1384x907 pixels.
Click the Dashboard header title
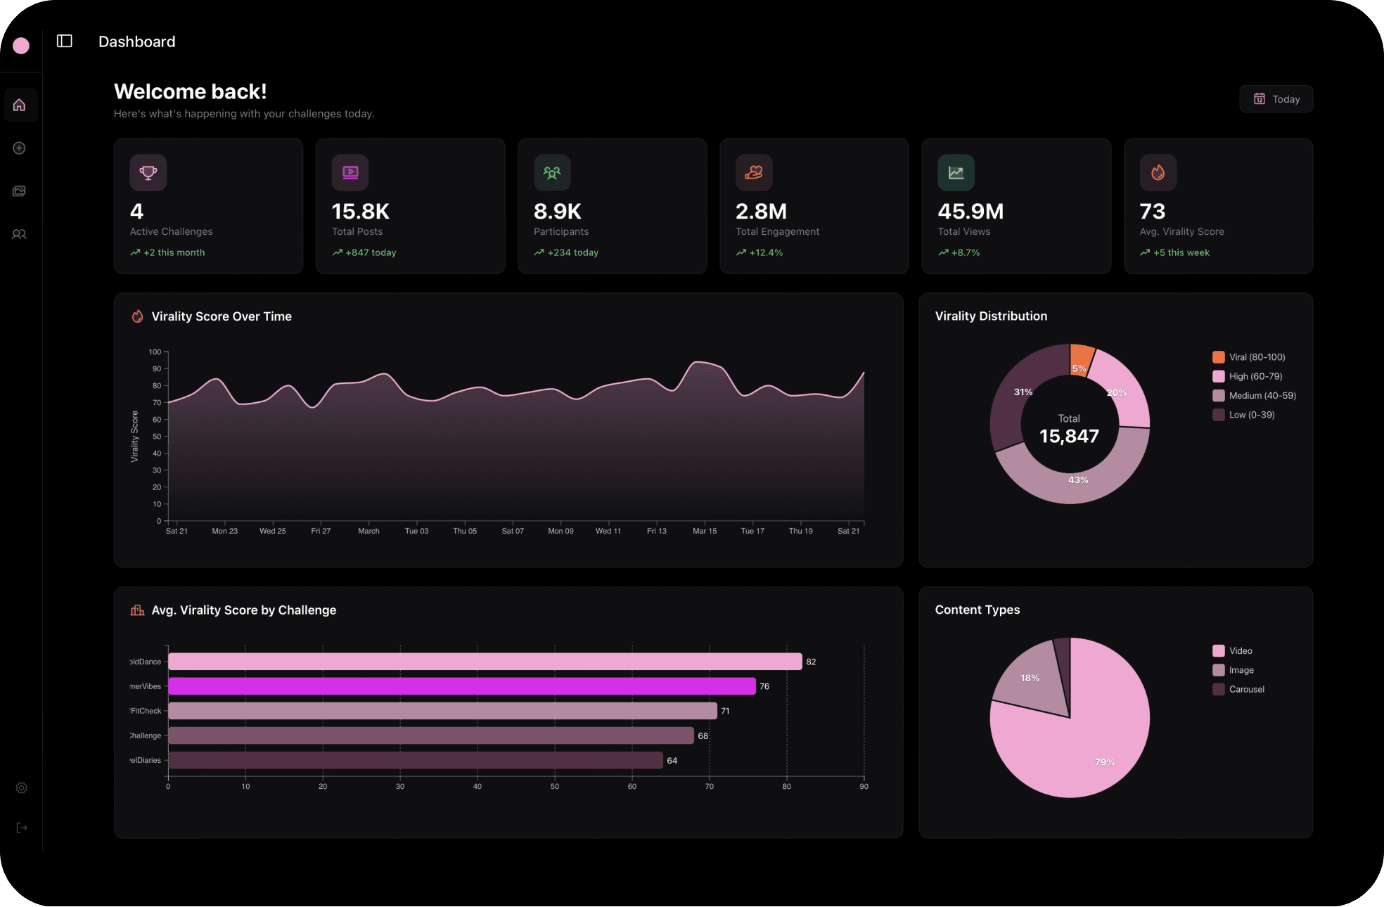[137, 41]
